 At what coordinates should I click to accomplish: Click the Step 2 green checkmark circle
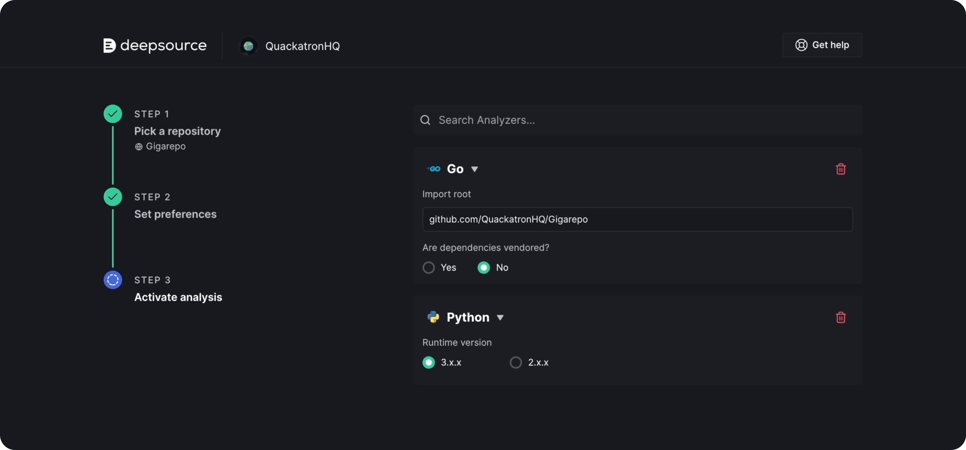click(x=113, y=197)
